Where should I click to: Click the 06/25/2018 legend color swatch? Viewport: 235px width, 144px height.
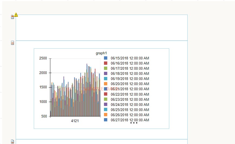(x=106, y=110)
